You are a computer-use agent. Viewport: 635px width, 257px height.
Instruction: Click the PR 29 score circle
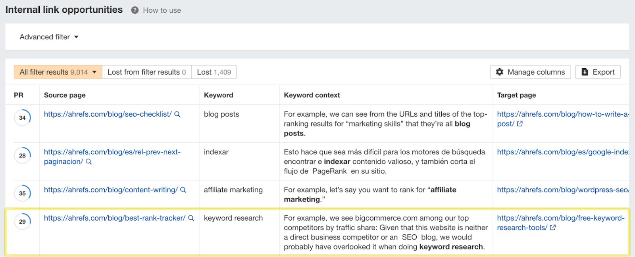coord(22,222)
